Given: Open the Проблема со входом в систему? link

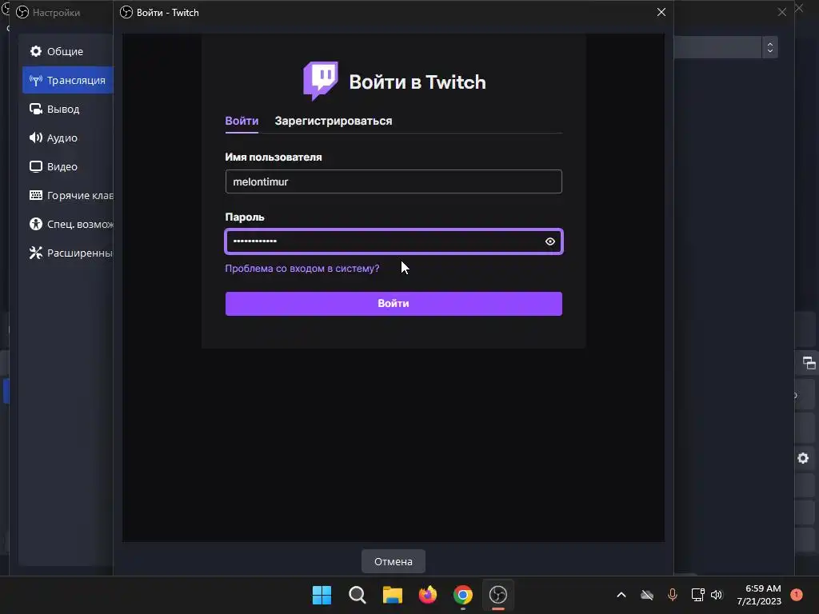Looking at the screenshot, I should (302, 269).
